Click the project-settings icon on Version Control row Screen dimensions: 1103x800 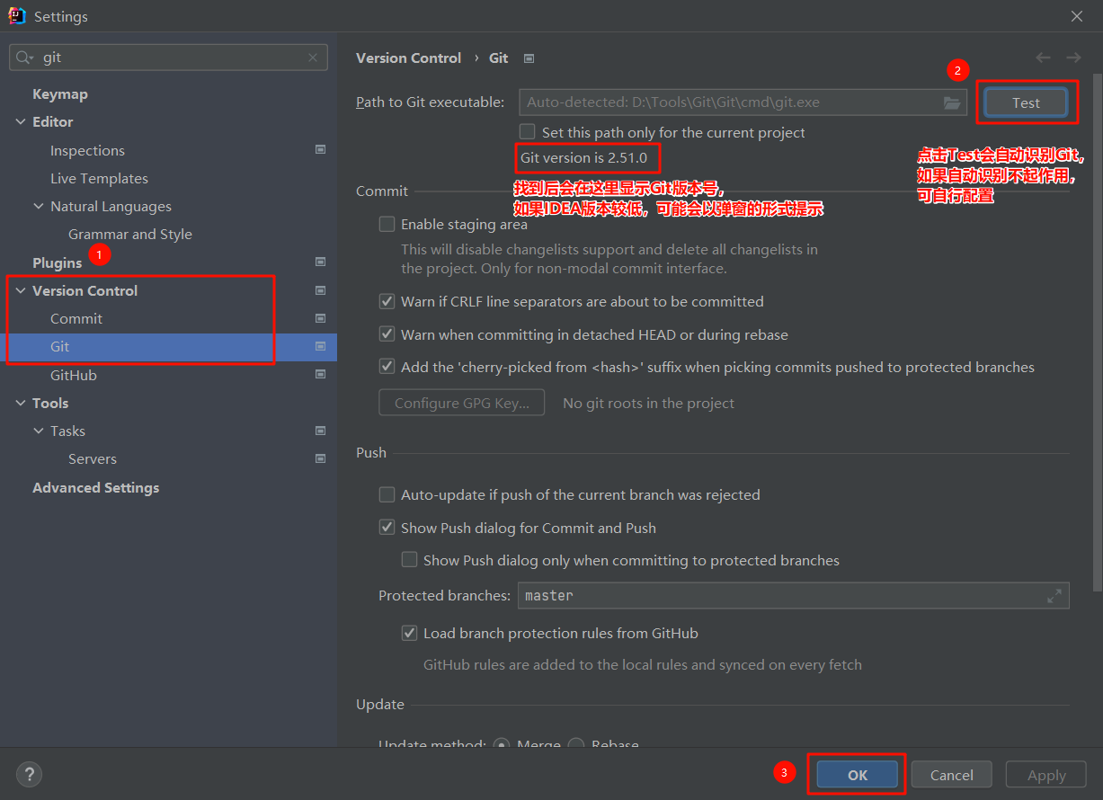pyautogui.click(x=320, y=290)
